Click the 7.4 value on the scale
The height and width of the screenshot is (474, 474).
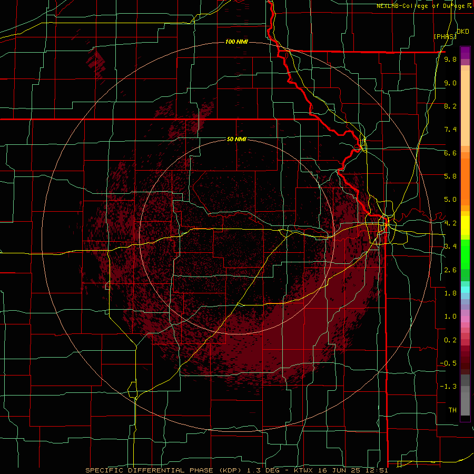click(450, 130)
